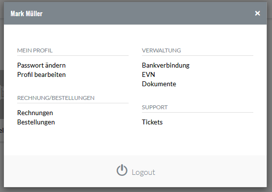Click the Logout text label
The width and height of the screenshot is (272, 192).
coord(143,172)
